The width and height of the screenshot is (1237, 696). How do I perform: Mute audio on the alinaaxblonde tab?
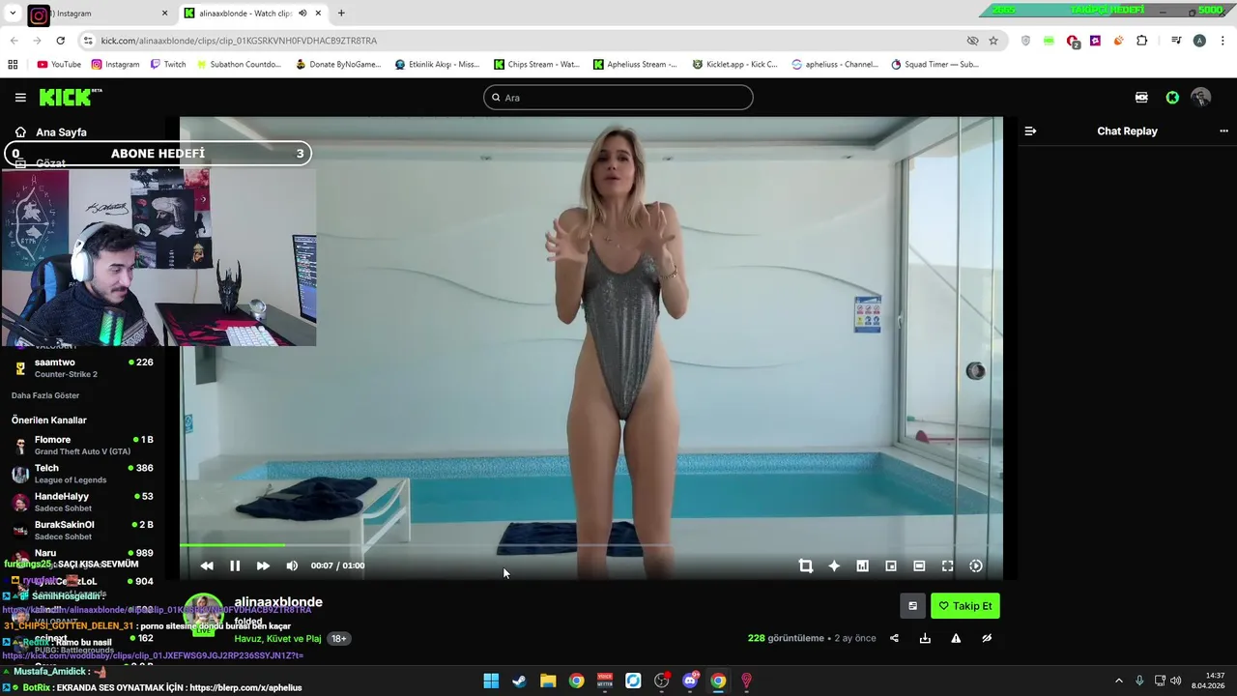pos(302,14)
